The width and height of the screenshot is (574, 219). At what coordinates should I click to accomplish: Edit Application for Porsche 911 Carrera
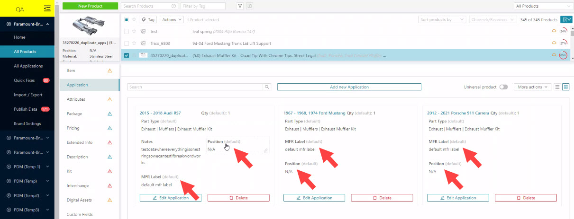point(458,198)
